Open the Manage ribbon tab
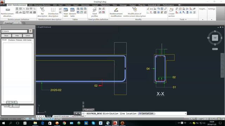This screenshot has width=225, height=126. click(123, 5)
